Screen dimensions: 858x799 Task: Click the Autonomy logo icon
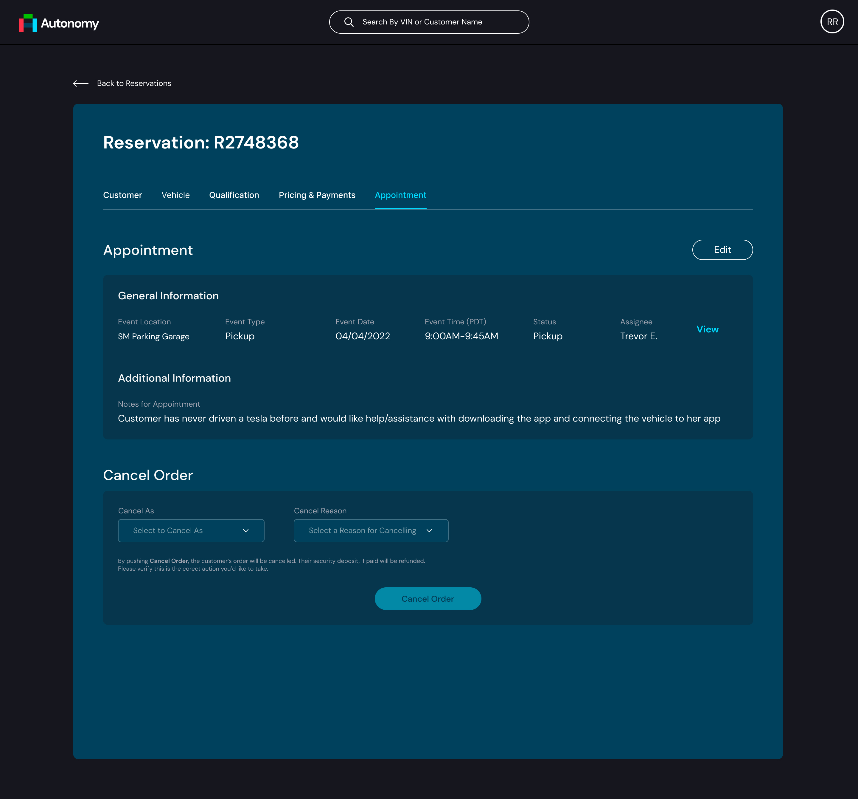coord(28,23)
